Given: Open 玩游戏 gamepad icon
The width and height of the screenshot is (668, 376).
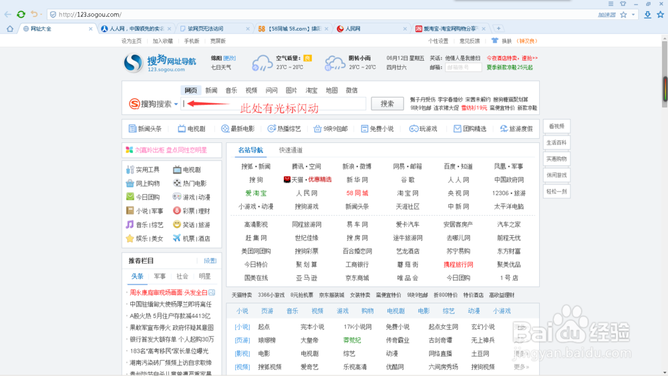Looking at the screenshot, I should tap(413, 129).
